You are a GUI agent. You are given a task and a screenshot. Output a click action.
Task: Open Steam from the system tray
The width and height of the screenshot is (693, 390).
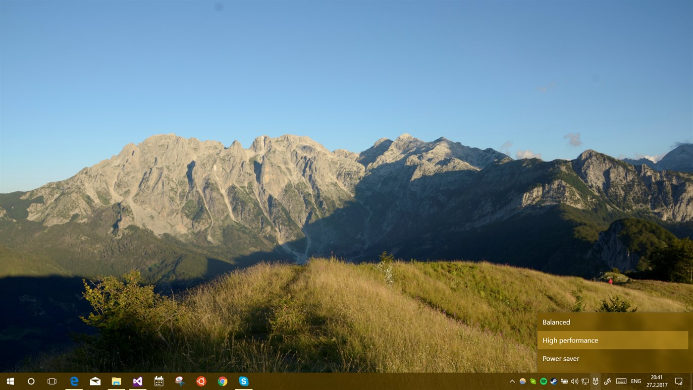553,381
